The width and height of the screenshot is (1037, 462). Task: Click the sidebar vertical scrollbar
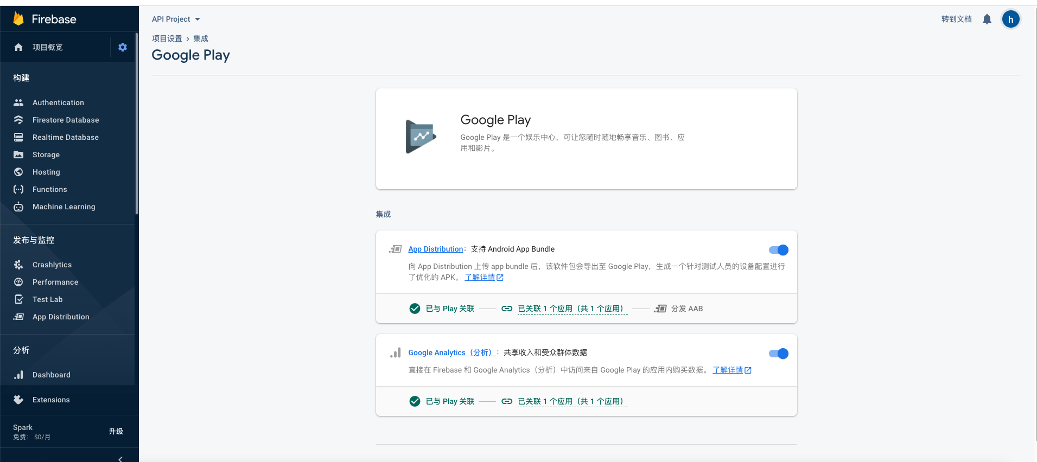137,125
